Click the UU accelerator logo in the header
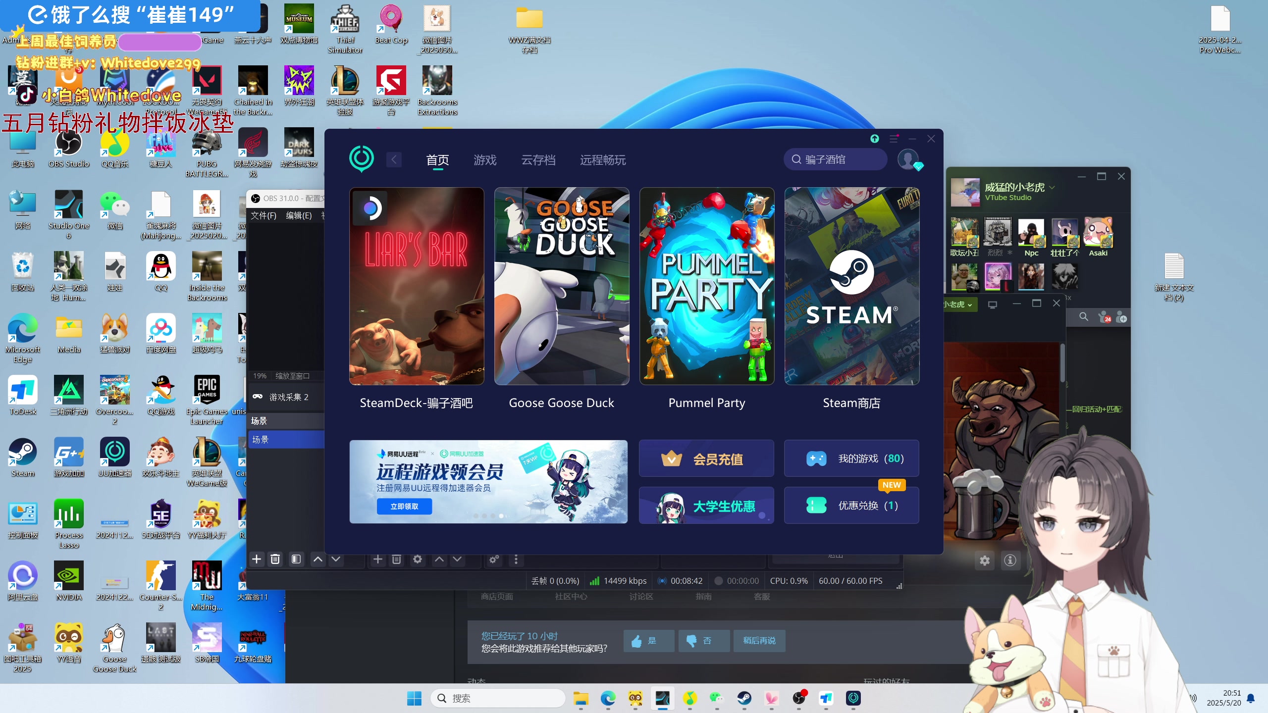 point(362,159)
